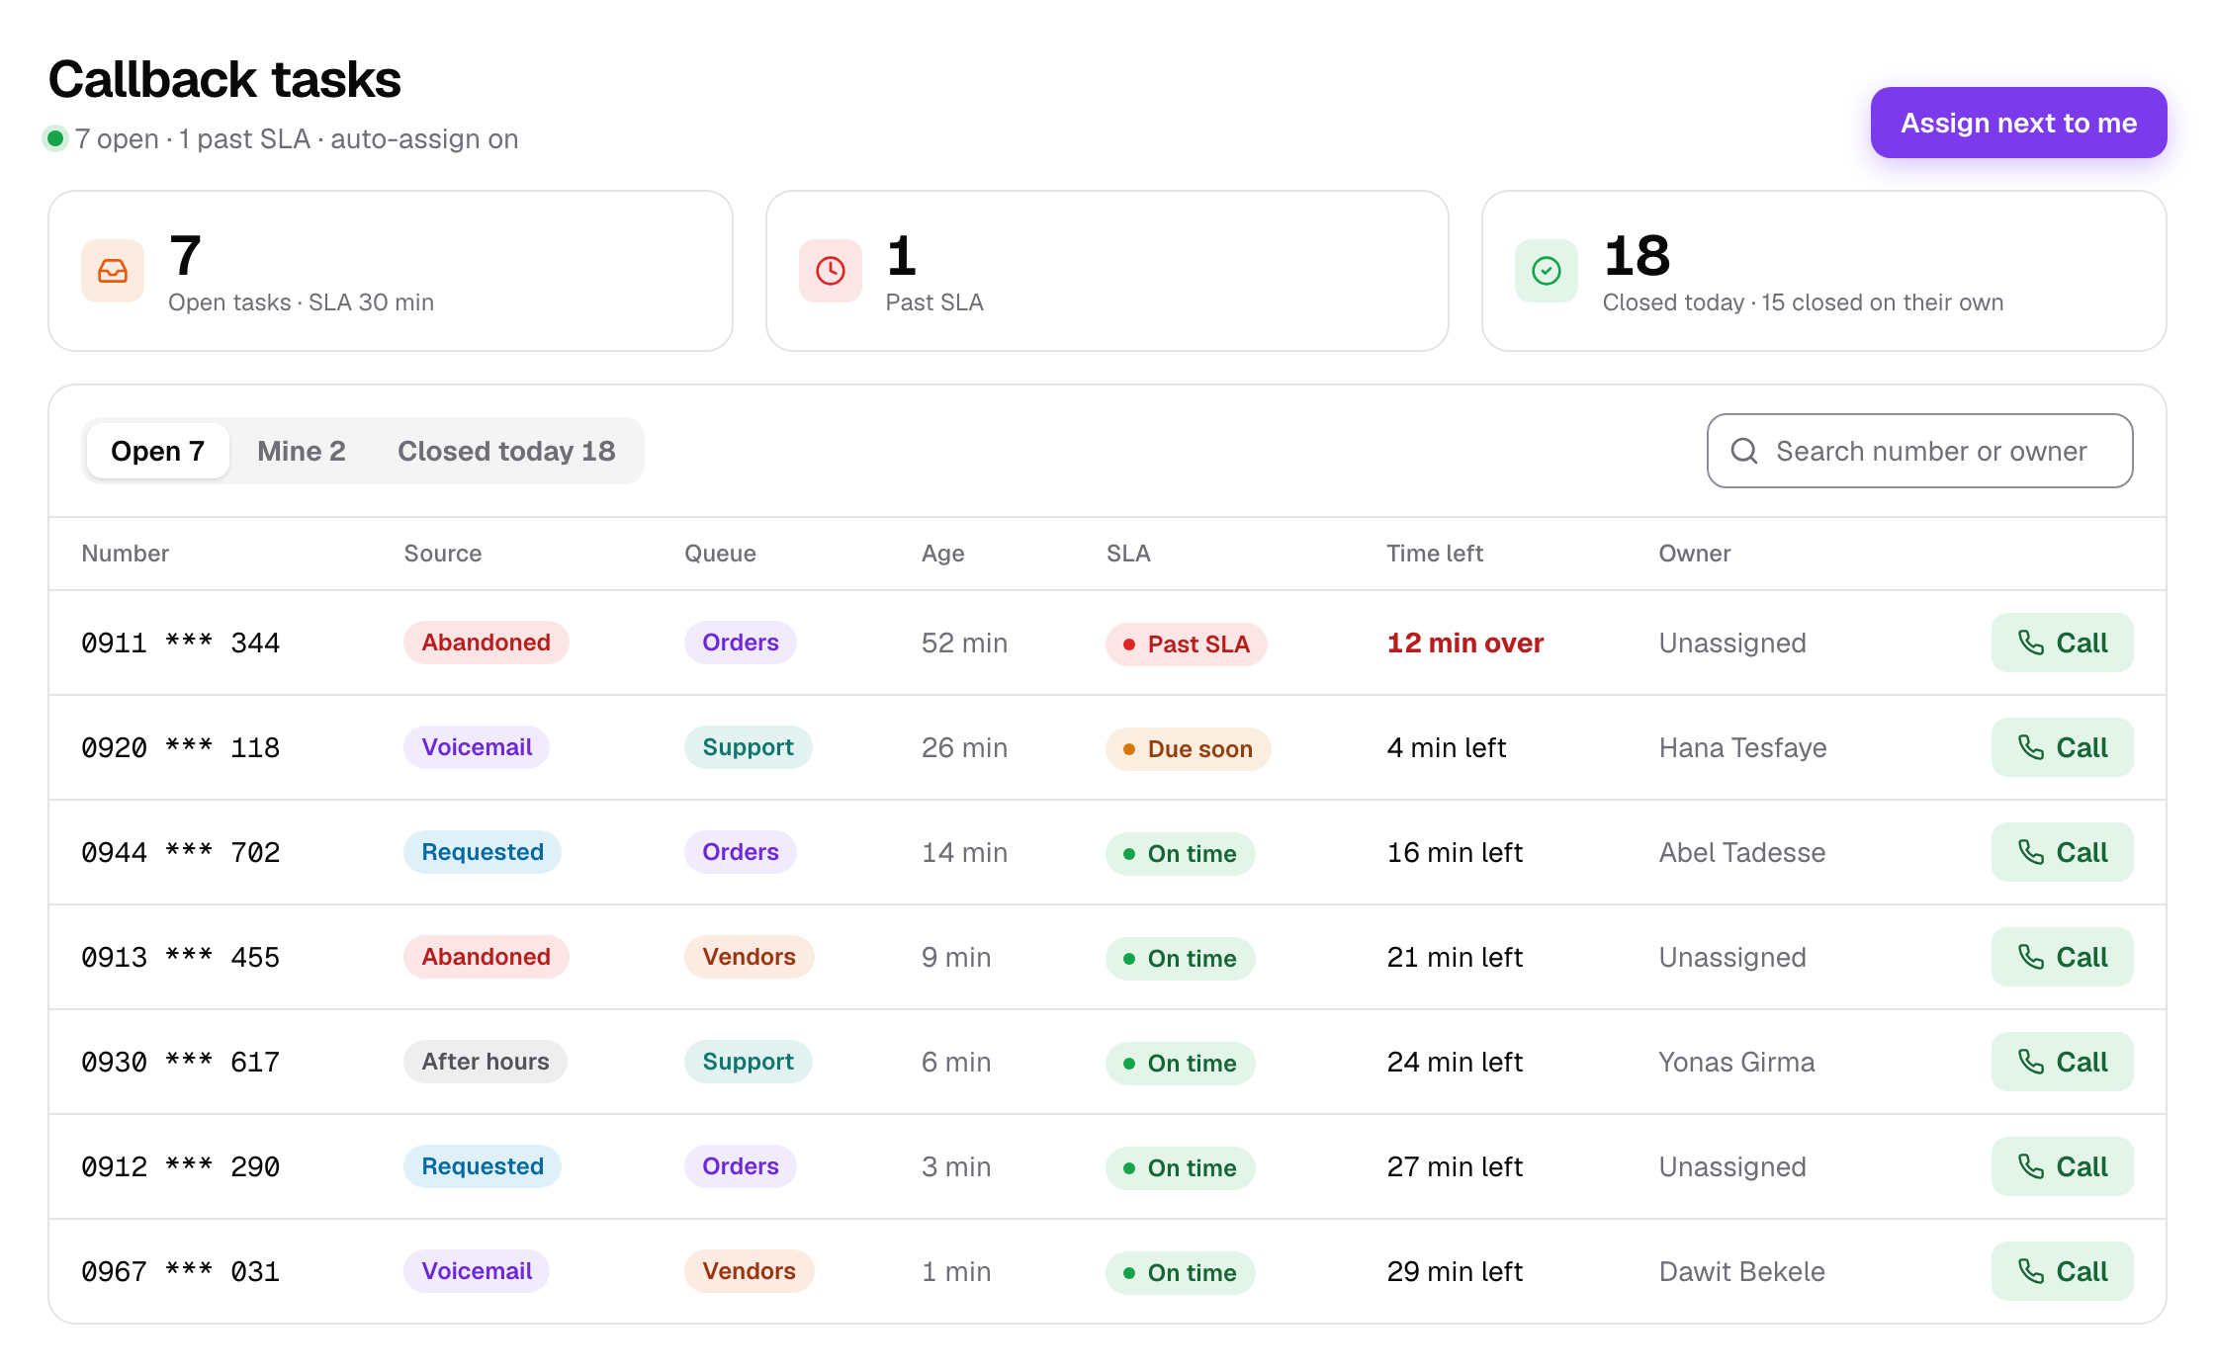The height and width of the screenshot is (1372, 2215).
Task: Click owner Abel Tadesse
Action: [1741, 852]
